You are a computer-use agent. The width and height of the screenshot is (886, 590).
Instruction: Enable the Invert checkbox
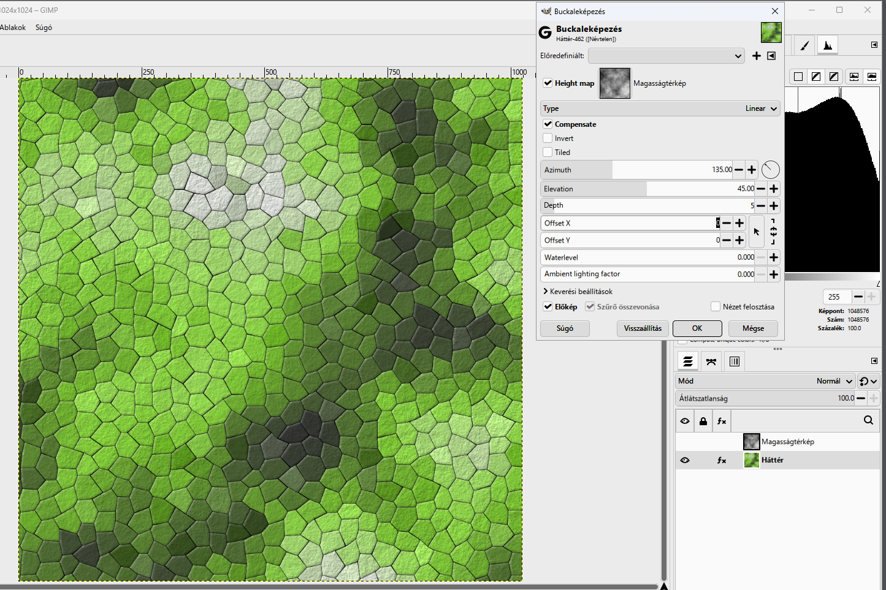548,138
